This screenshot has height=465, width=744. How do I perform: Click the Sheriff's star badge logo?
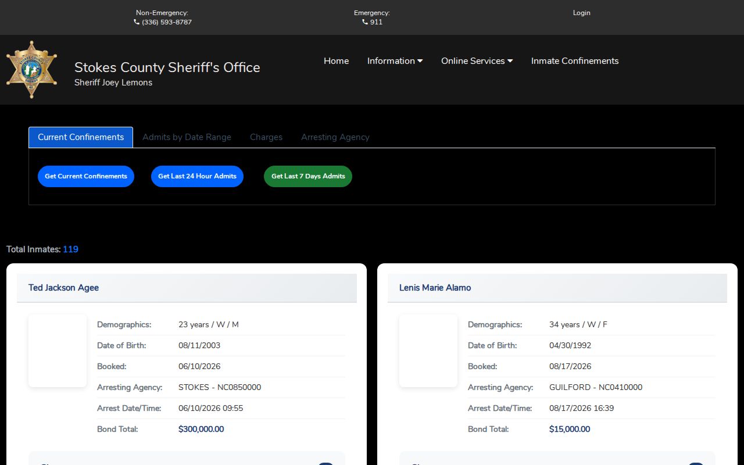[x=31, y=69]
